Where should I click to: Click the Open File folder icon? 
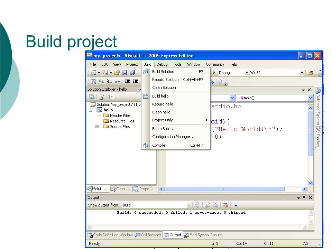tap(117, 73)
